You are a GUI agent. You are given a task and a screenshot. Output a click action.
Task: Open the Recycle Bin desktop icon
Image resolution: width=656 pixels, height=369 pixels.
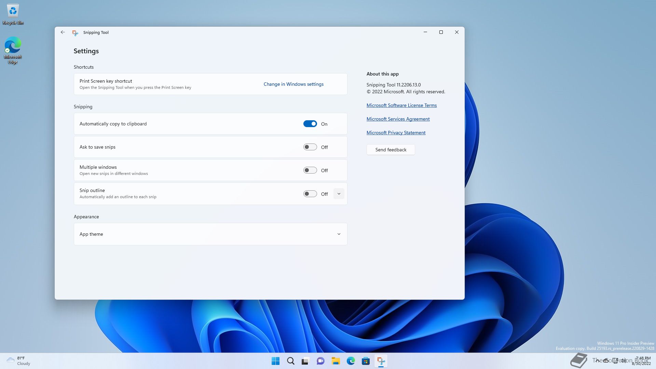[13, 14]
